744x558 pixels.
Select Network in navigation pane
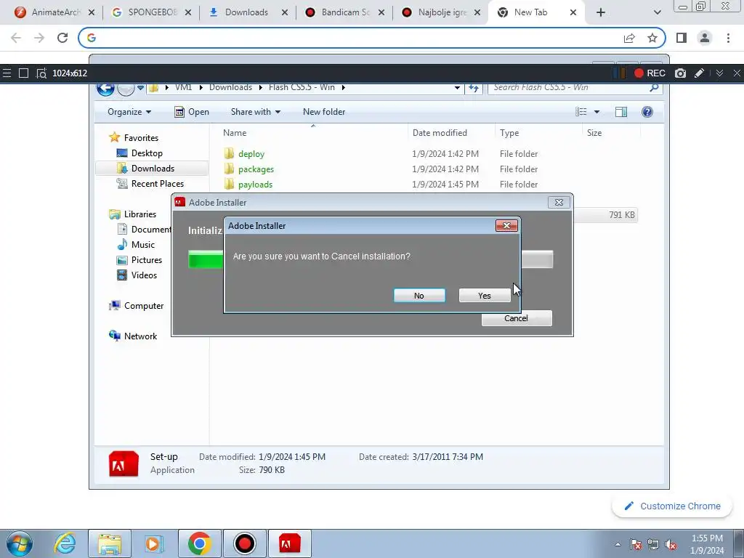pos(140,336)
